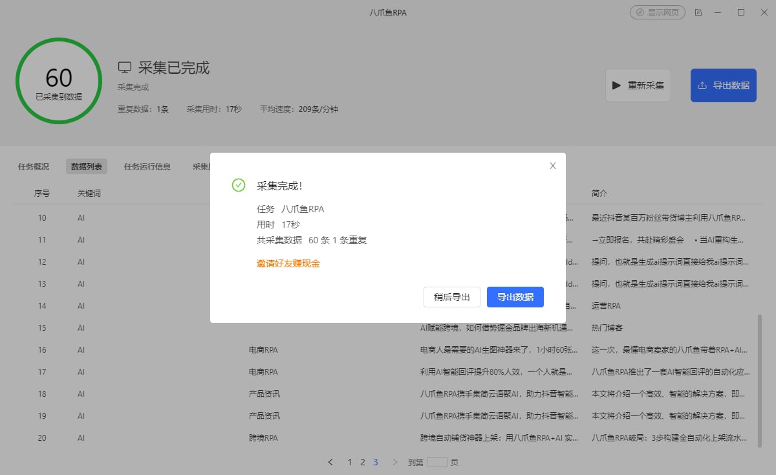Click 电商RPA cell in row 17
776x475 pixels.
coord(263,372)
